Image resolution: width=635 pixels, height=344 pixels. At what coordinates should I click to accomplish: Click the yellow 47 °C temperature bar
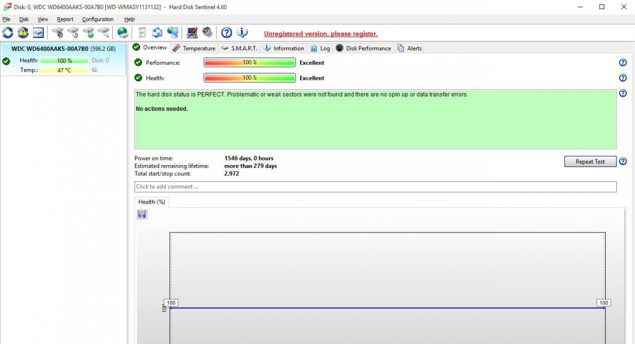[64, 70]
